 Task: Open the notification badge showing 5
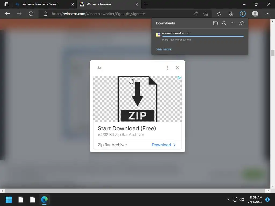pyautogui.click(x=267, y=200)
